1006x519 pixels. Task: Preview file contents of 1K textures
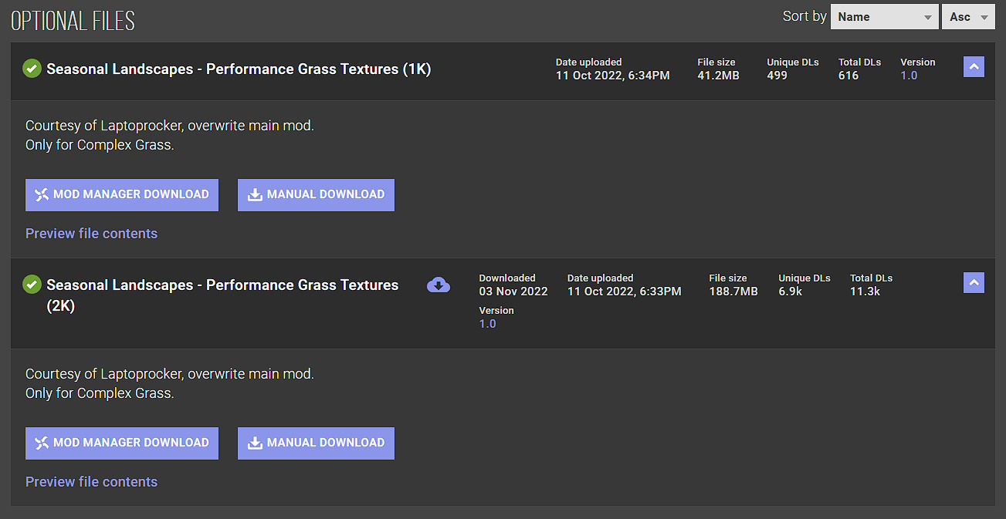click(x=91, y=234)
